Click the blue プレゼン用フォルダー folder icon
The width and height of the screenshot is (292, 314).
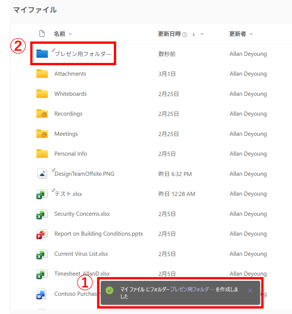tap(42, 54)
